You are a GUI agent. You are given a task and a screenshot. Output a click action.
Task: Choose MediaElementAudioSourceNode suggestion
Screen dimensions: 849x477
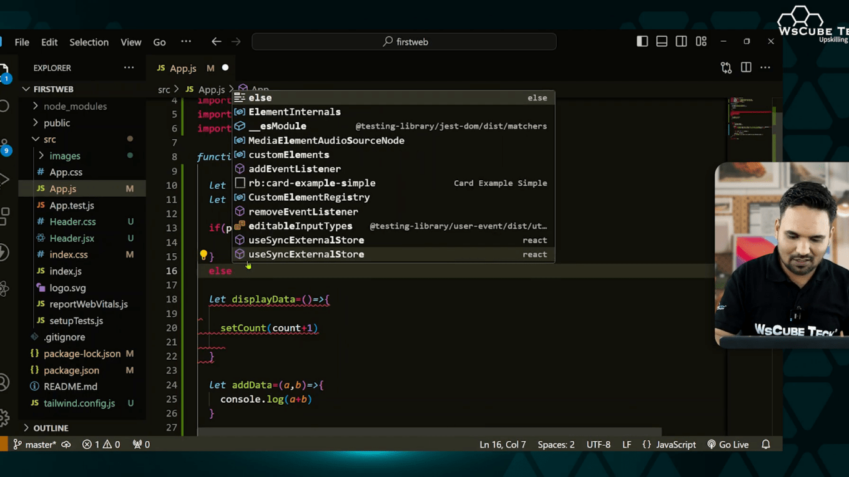click(x=393, y=141)
